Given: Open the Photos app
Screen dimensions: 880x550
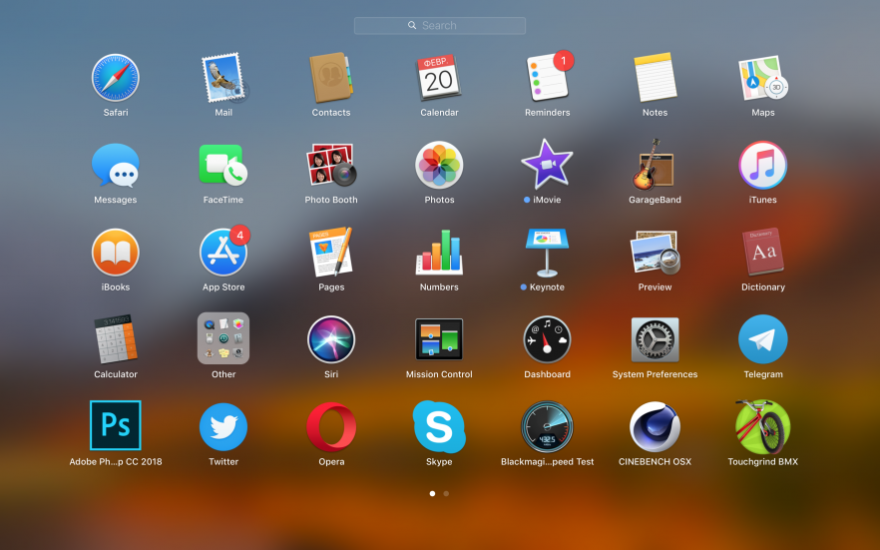Looking at the screenshot, I should pyautogui.click(x=439, y=165).
